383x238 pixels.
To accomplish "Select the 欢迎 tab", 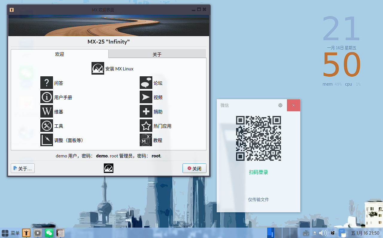I will click(60, 54).
